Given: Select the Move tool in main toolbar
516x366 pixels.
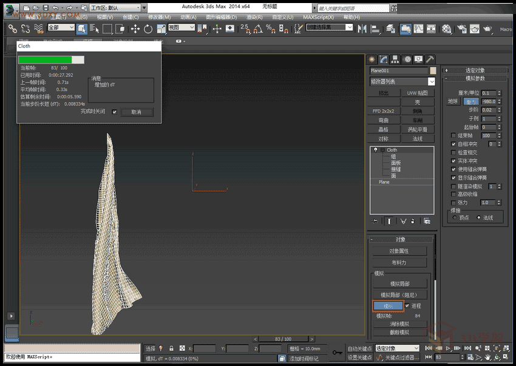Looking at the screenshot, I should (135, 29).
